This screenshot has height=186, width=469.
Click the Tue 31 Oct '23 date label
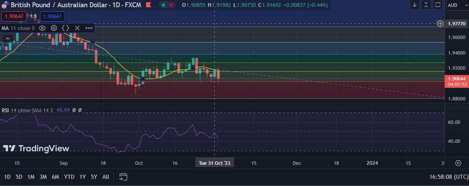click(x=215, y=163)
